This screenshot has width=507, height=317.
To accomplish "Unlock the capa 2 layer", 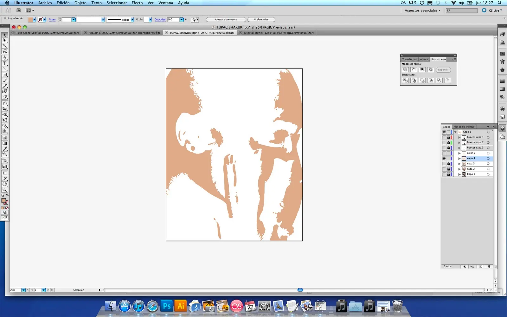I will pos(448,169).
